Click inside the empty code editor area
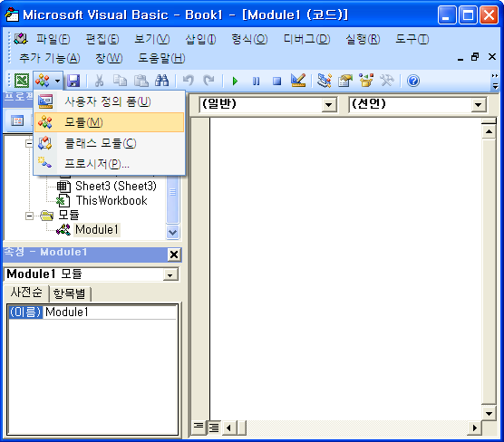This screenshot has width=504, height=442. 345,268
